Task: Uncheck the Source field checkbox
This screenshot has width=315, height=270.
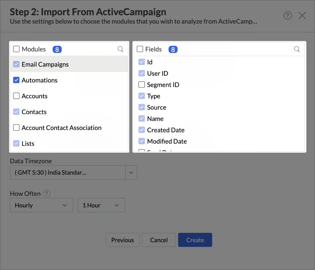Action: (142, 107)
